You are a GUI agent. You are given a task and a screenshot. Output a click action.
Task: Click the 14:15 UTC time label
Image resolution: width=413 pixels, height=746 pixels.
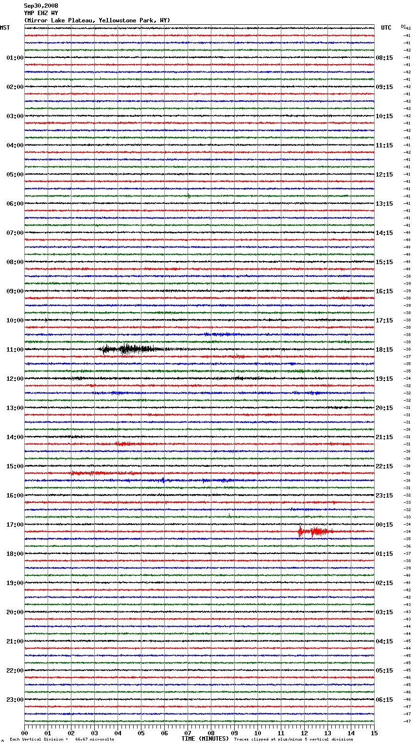384,233
